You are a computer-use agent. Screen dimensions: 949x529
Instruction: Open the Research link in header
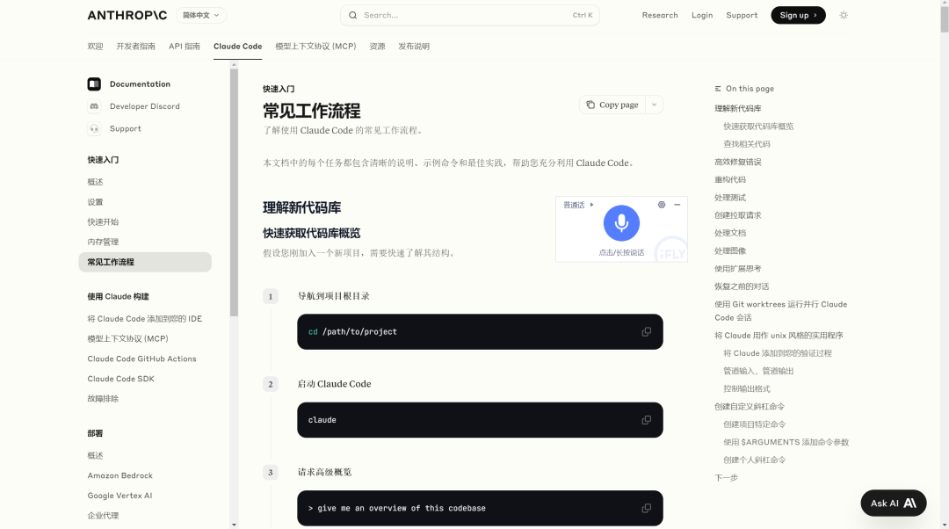(660, 15)
